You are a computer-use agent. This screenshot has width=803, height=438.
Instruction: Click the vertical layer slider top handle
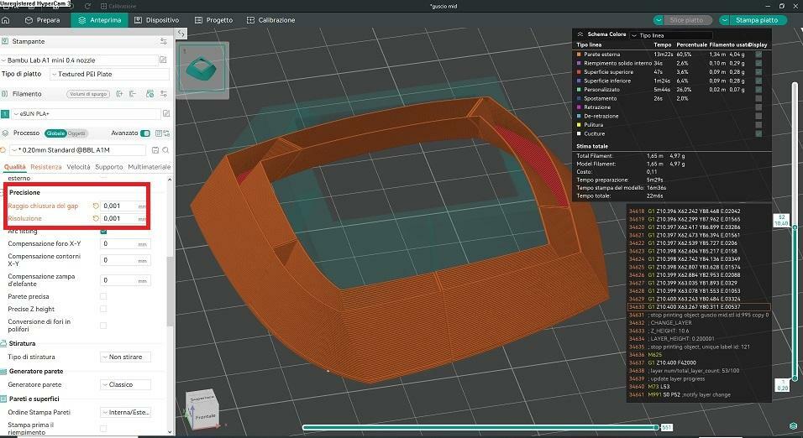795,227
